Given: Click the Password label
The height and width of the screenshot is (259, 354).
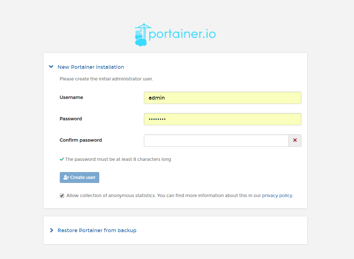Looking at the screenshot, I should [71, 119].
